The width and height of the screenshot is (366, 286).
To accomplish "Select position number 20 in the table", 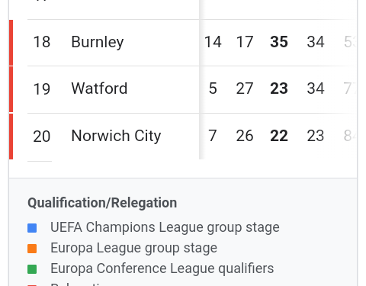I will tap(42, 137).
